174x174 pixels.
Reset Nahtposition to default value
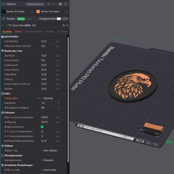[39, 98]
